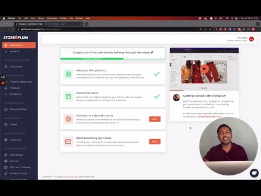
Task: Open the Chrome History menu
Action: click(x=41, y=19)
